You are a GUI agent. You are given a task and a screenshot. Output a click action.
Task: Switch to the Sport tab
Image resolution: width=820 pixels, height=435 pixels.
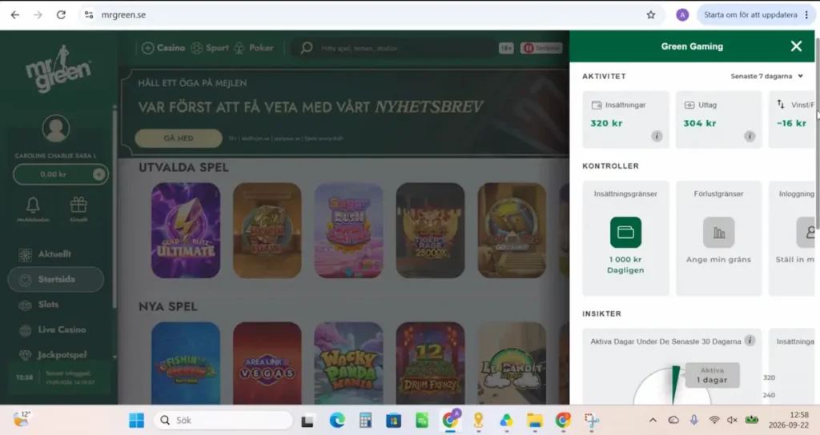click(211, 48)
